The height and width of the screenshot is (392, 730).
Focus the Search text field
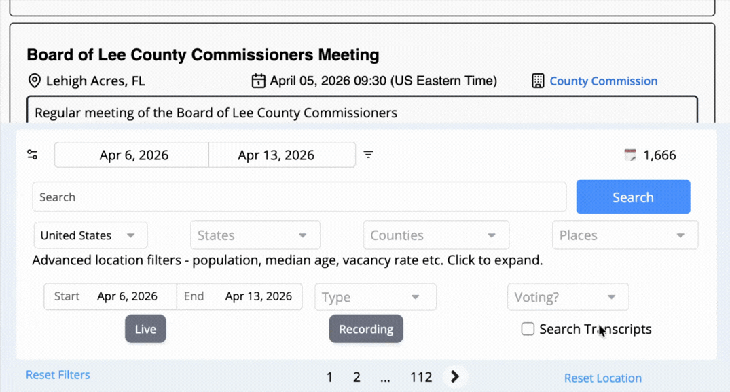(x=299, y=197)
